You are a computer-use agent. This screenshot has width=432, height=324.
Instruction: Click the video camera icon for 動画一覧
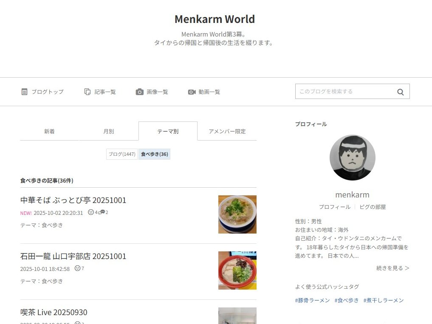click(192, 92)
